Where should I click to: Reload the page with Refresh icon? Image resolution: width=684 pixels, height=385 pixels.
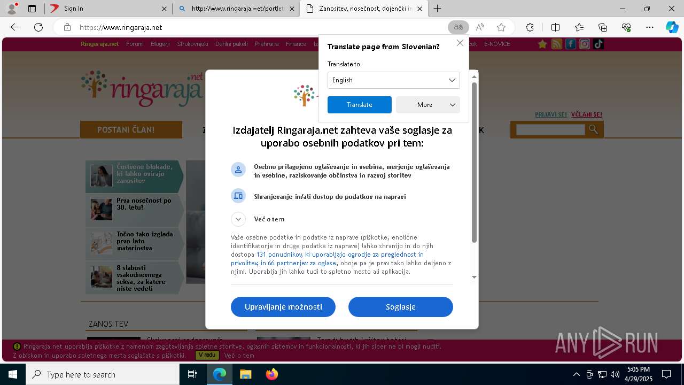38,27
